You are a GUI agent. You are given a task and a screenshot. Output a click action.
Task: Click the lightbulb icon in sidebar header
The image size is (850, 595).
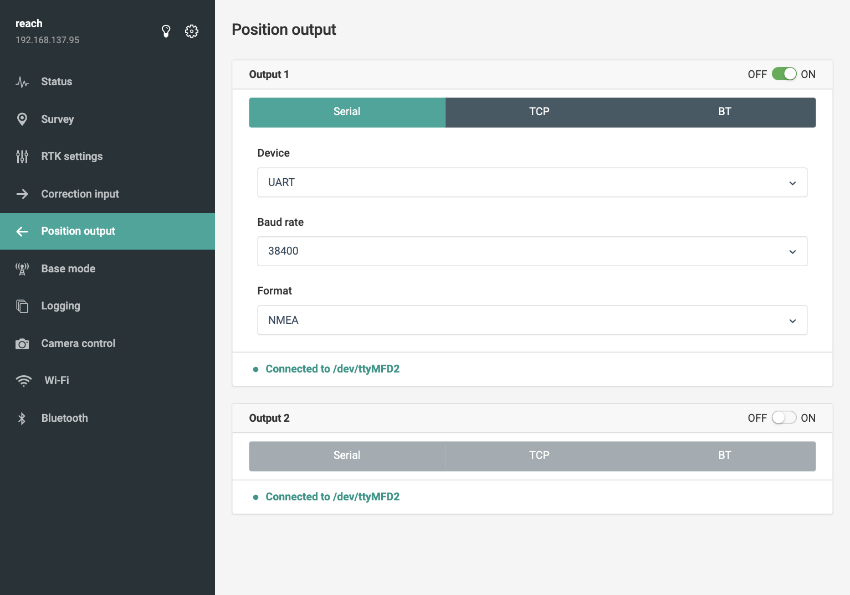[166, 31]
